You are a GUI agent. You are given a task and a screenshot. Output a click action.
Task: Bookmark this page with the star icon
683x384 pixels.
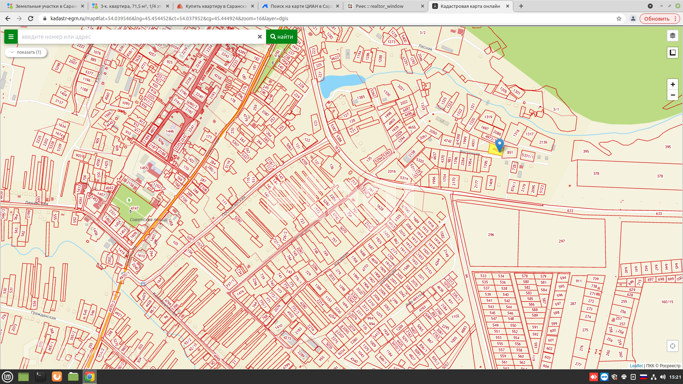[619, 18]
